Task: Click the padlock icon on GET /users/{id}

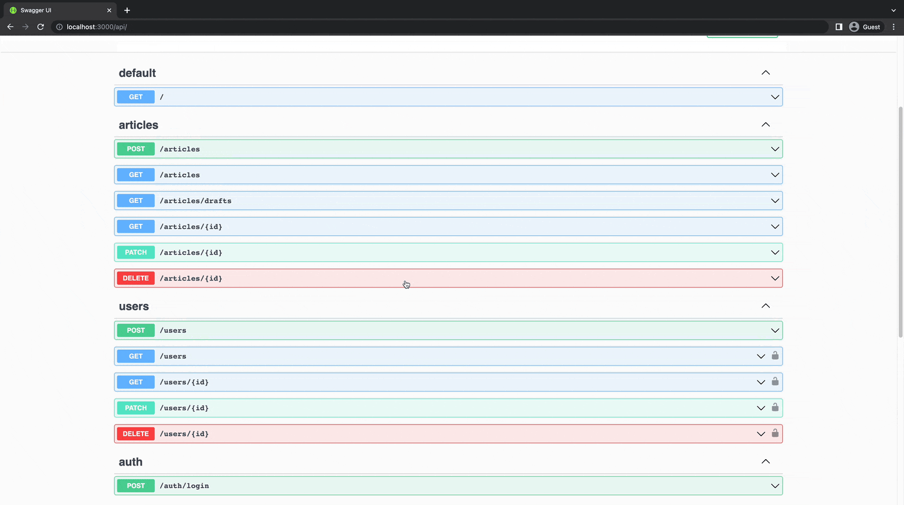Action: click(x=775, y=382)
